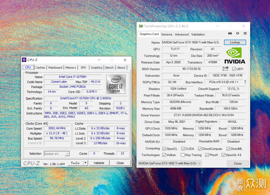This screenshot has width=270, height=195.
Task: Toggle the OpenGL 4.6 checkbox
Action: 223,155
